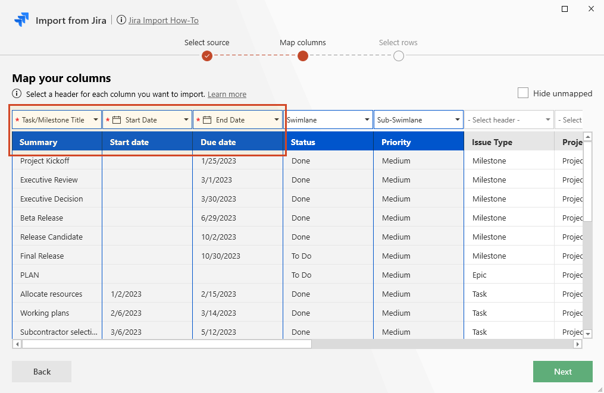Click the right arrow of the horizontal scrollbar
604x393 pixels.
pos(577,344)
